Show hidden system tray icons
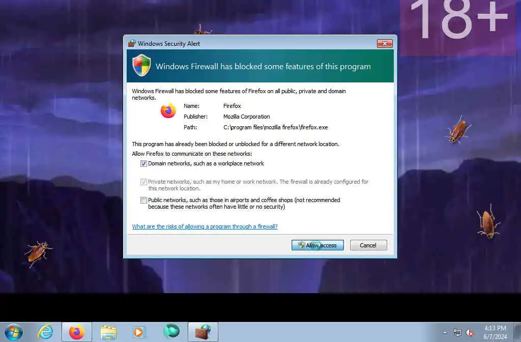This screenshot has height=342, width=521. pyautogui.click(x=445, y=332)
